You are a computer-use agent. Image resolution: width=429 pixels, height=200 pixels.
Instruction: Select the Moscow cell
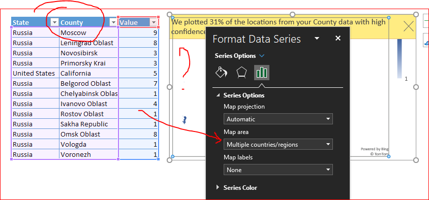coord(89,33)
